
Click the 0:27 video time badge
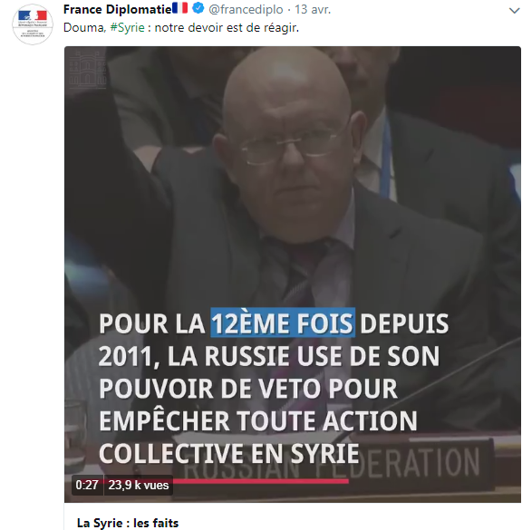tap(87, 485)
